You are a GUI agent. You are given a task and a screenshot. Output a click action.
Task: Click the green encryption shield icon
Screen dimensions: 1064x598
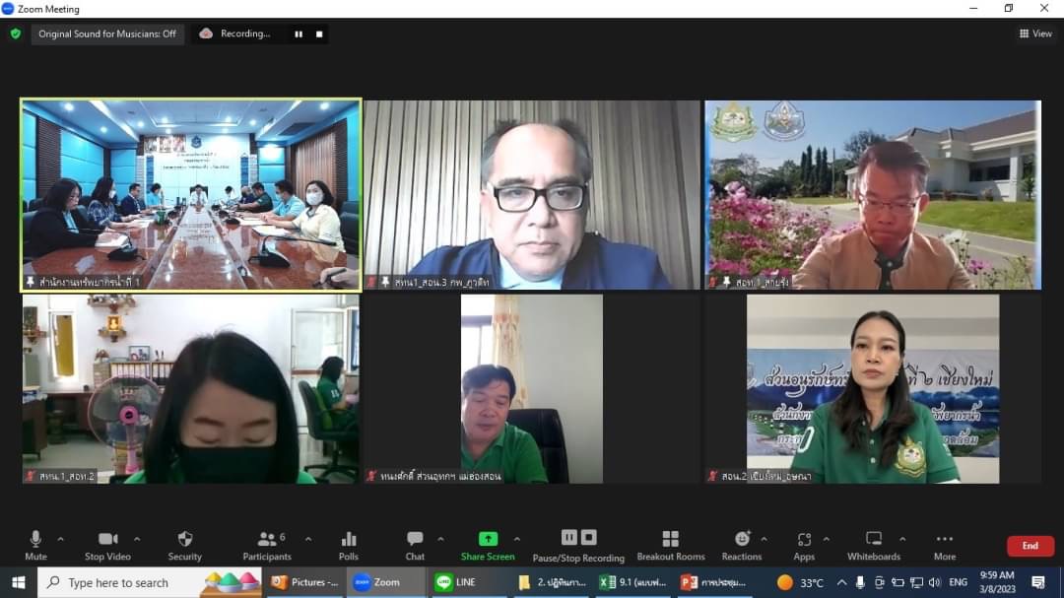click(x=16, y=33)
